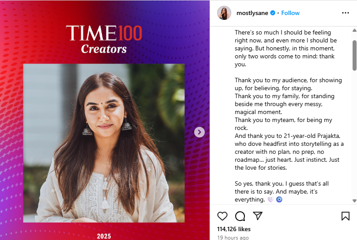Click the portrait photo in post

pos(104,143)
